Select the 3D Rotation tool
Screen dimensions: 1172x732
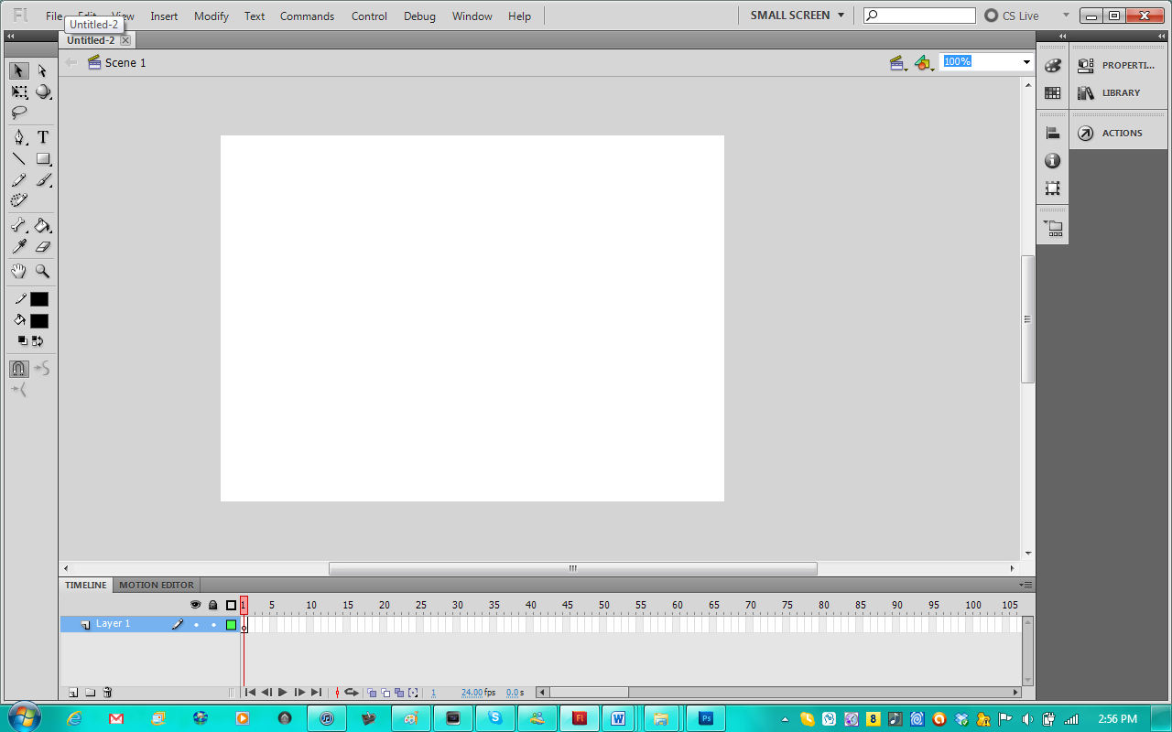pos(42,91)
